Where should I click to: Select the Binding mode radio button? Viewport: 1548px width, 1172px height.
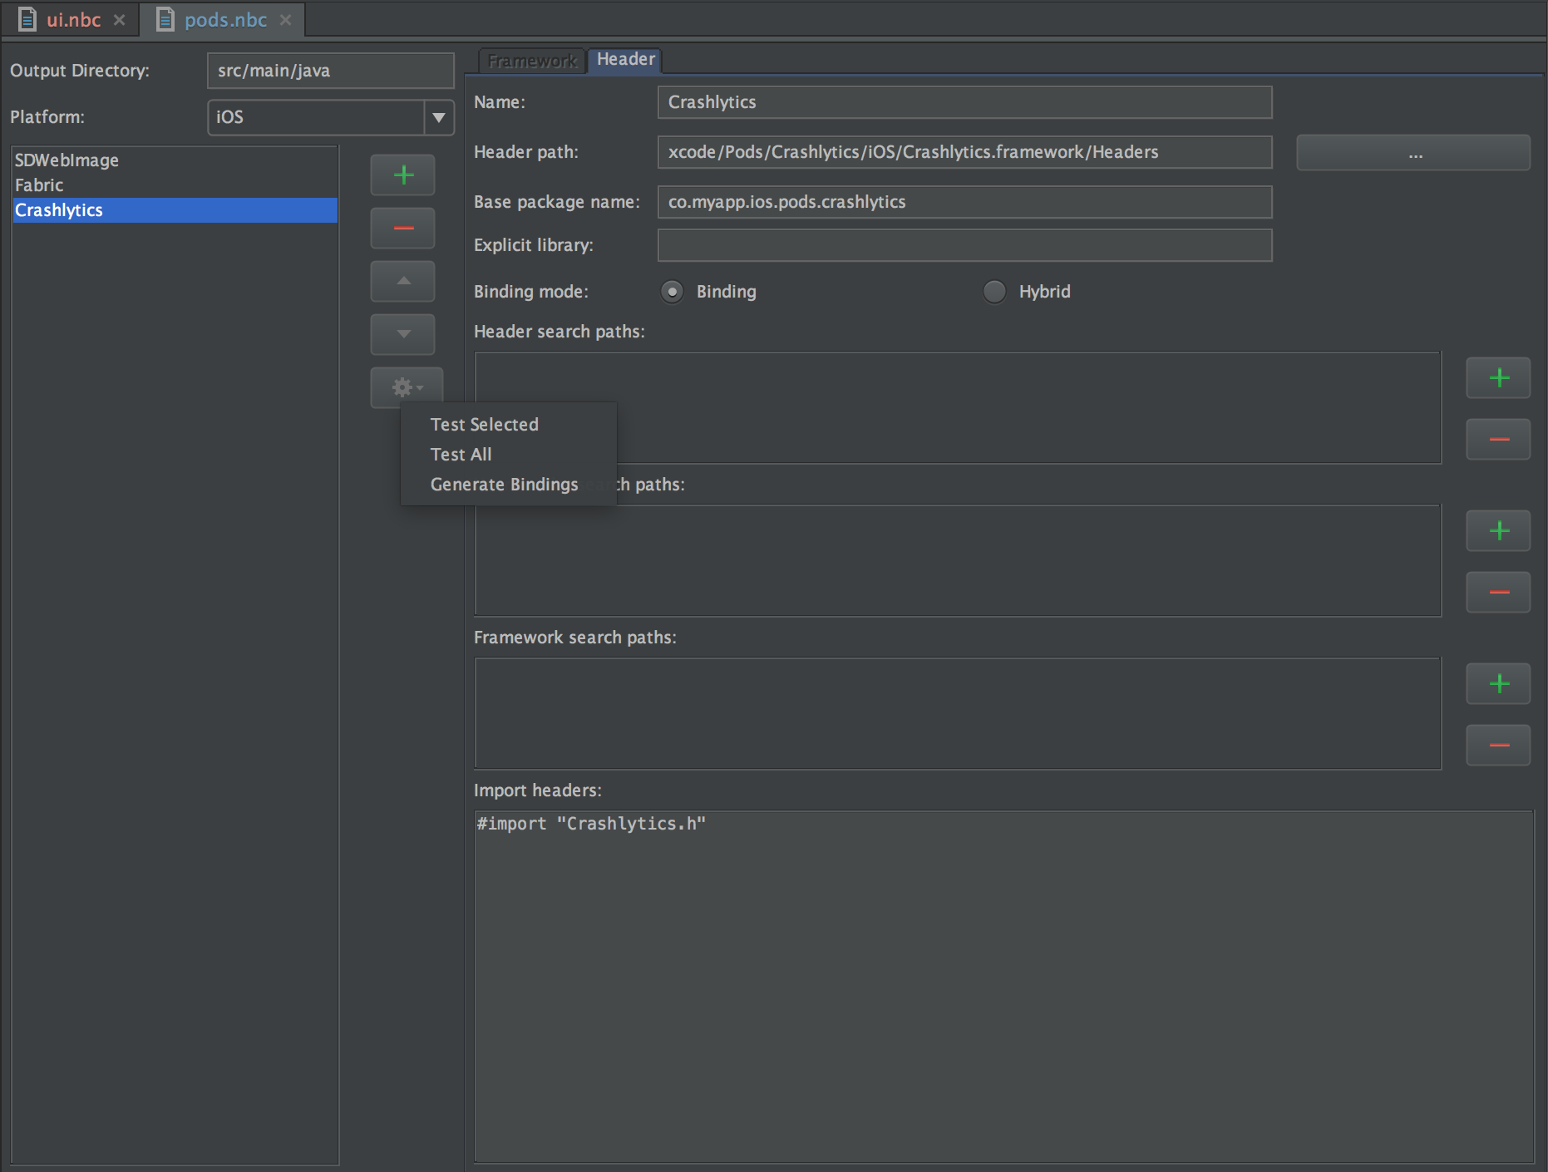pyautogui.click(x=672, y=292)
